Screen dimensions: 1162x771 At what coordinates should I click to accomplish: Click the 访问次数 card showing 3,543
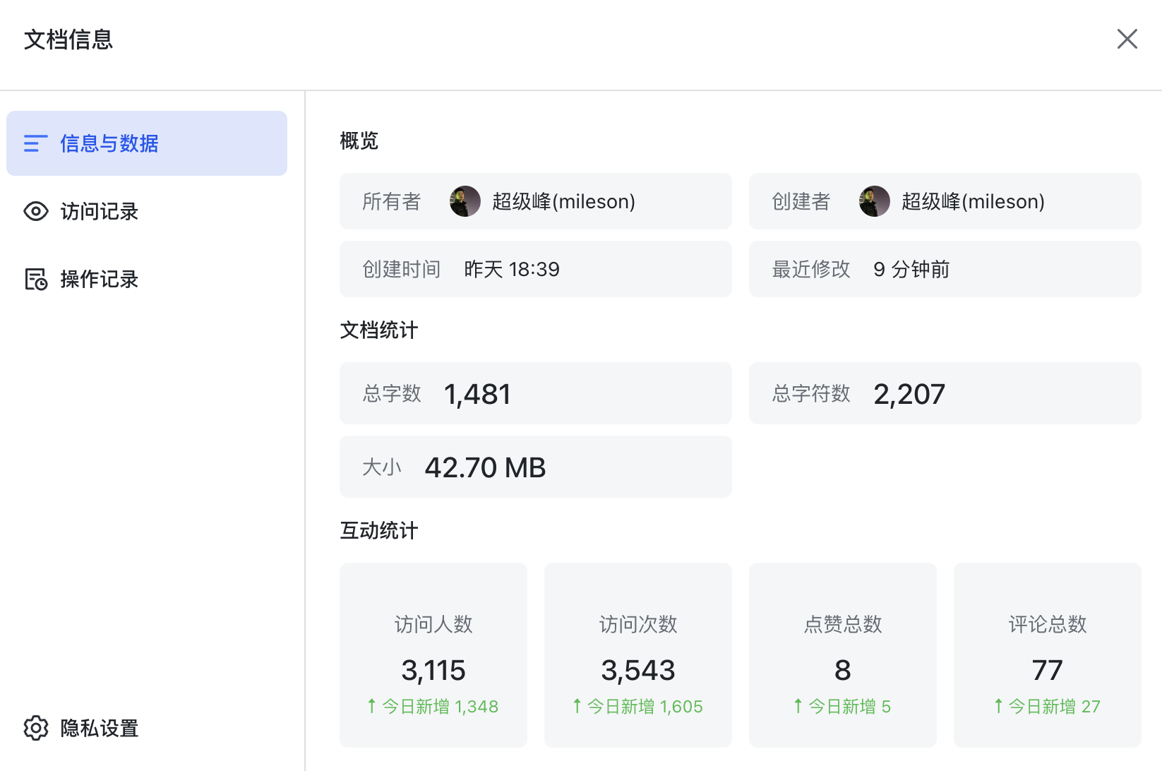click(638, 655)
